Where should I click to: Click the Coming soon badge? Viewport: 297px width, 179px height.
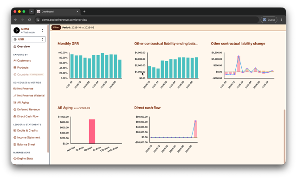(37, 75)
